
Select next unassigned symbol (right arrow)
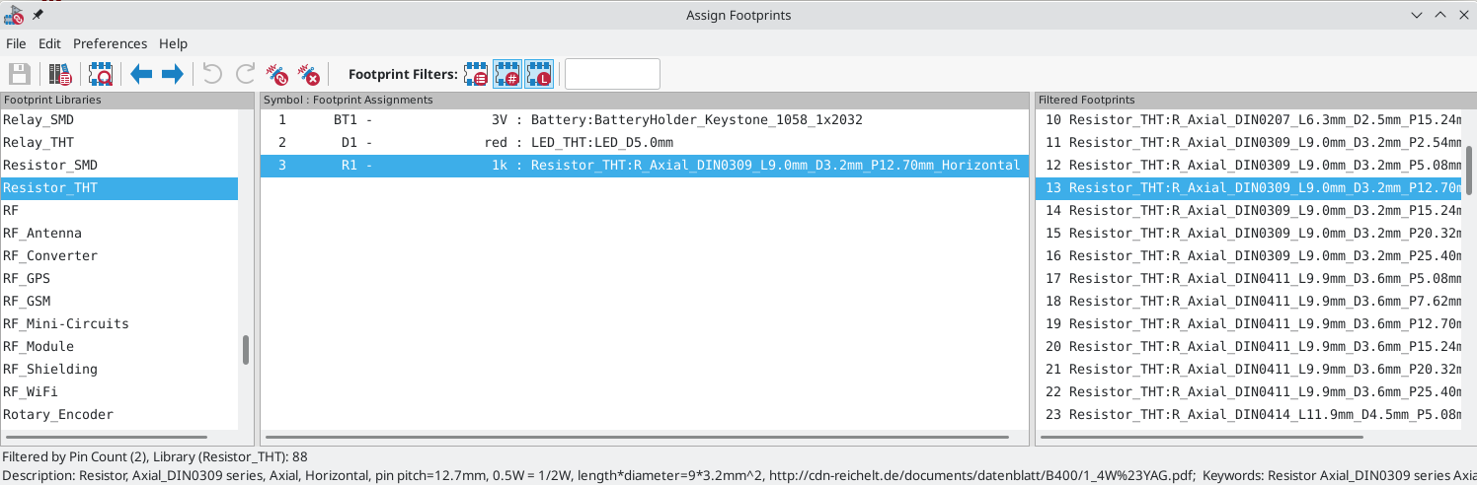(172, 74)
